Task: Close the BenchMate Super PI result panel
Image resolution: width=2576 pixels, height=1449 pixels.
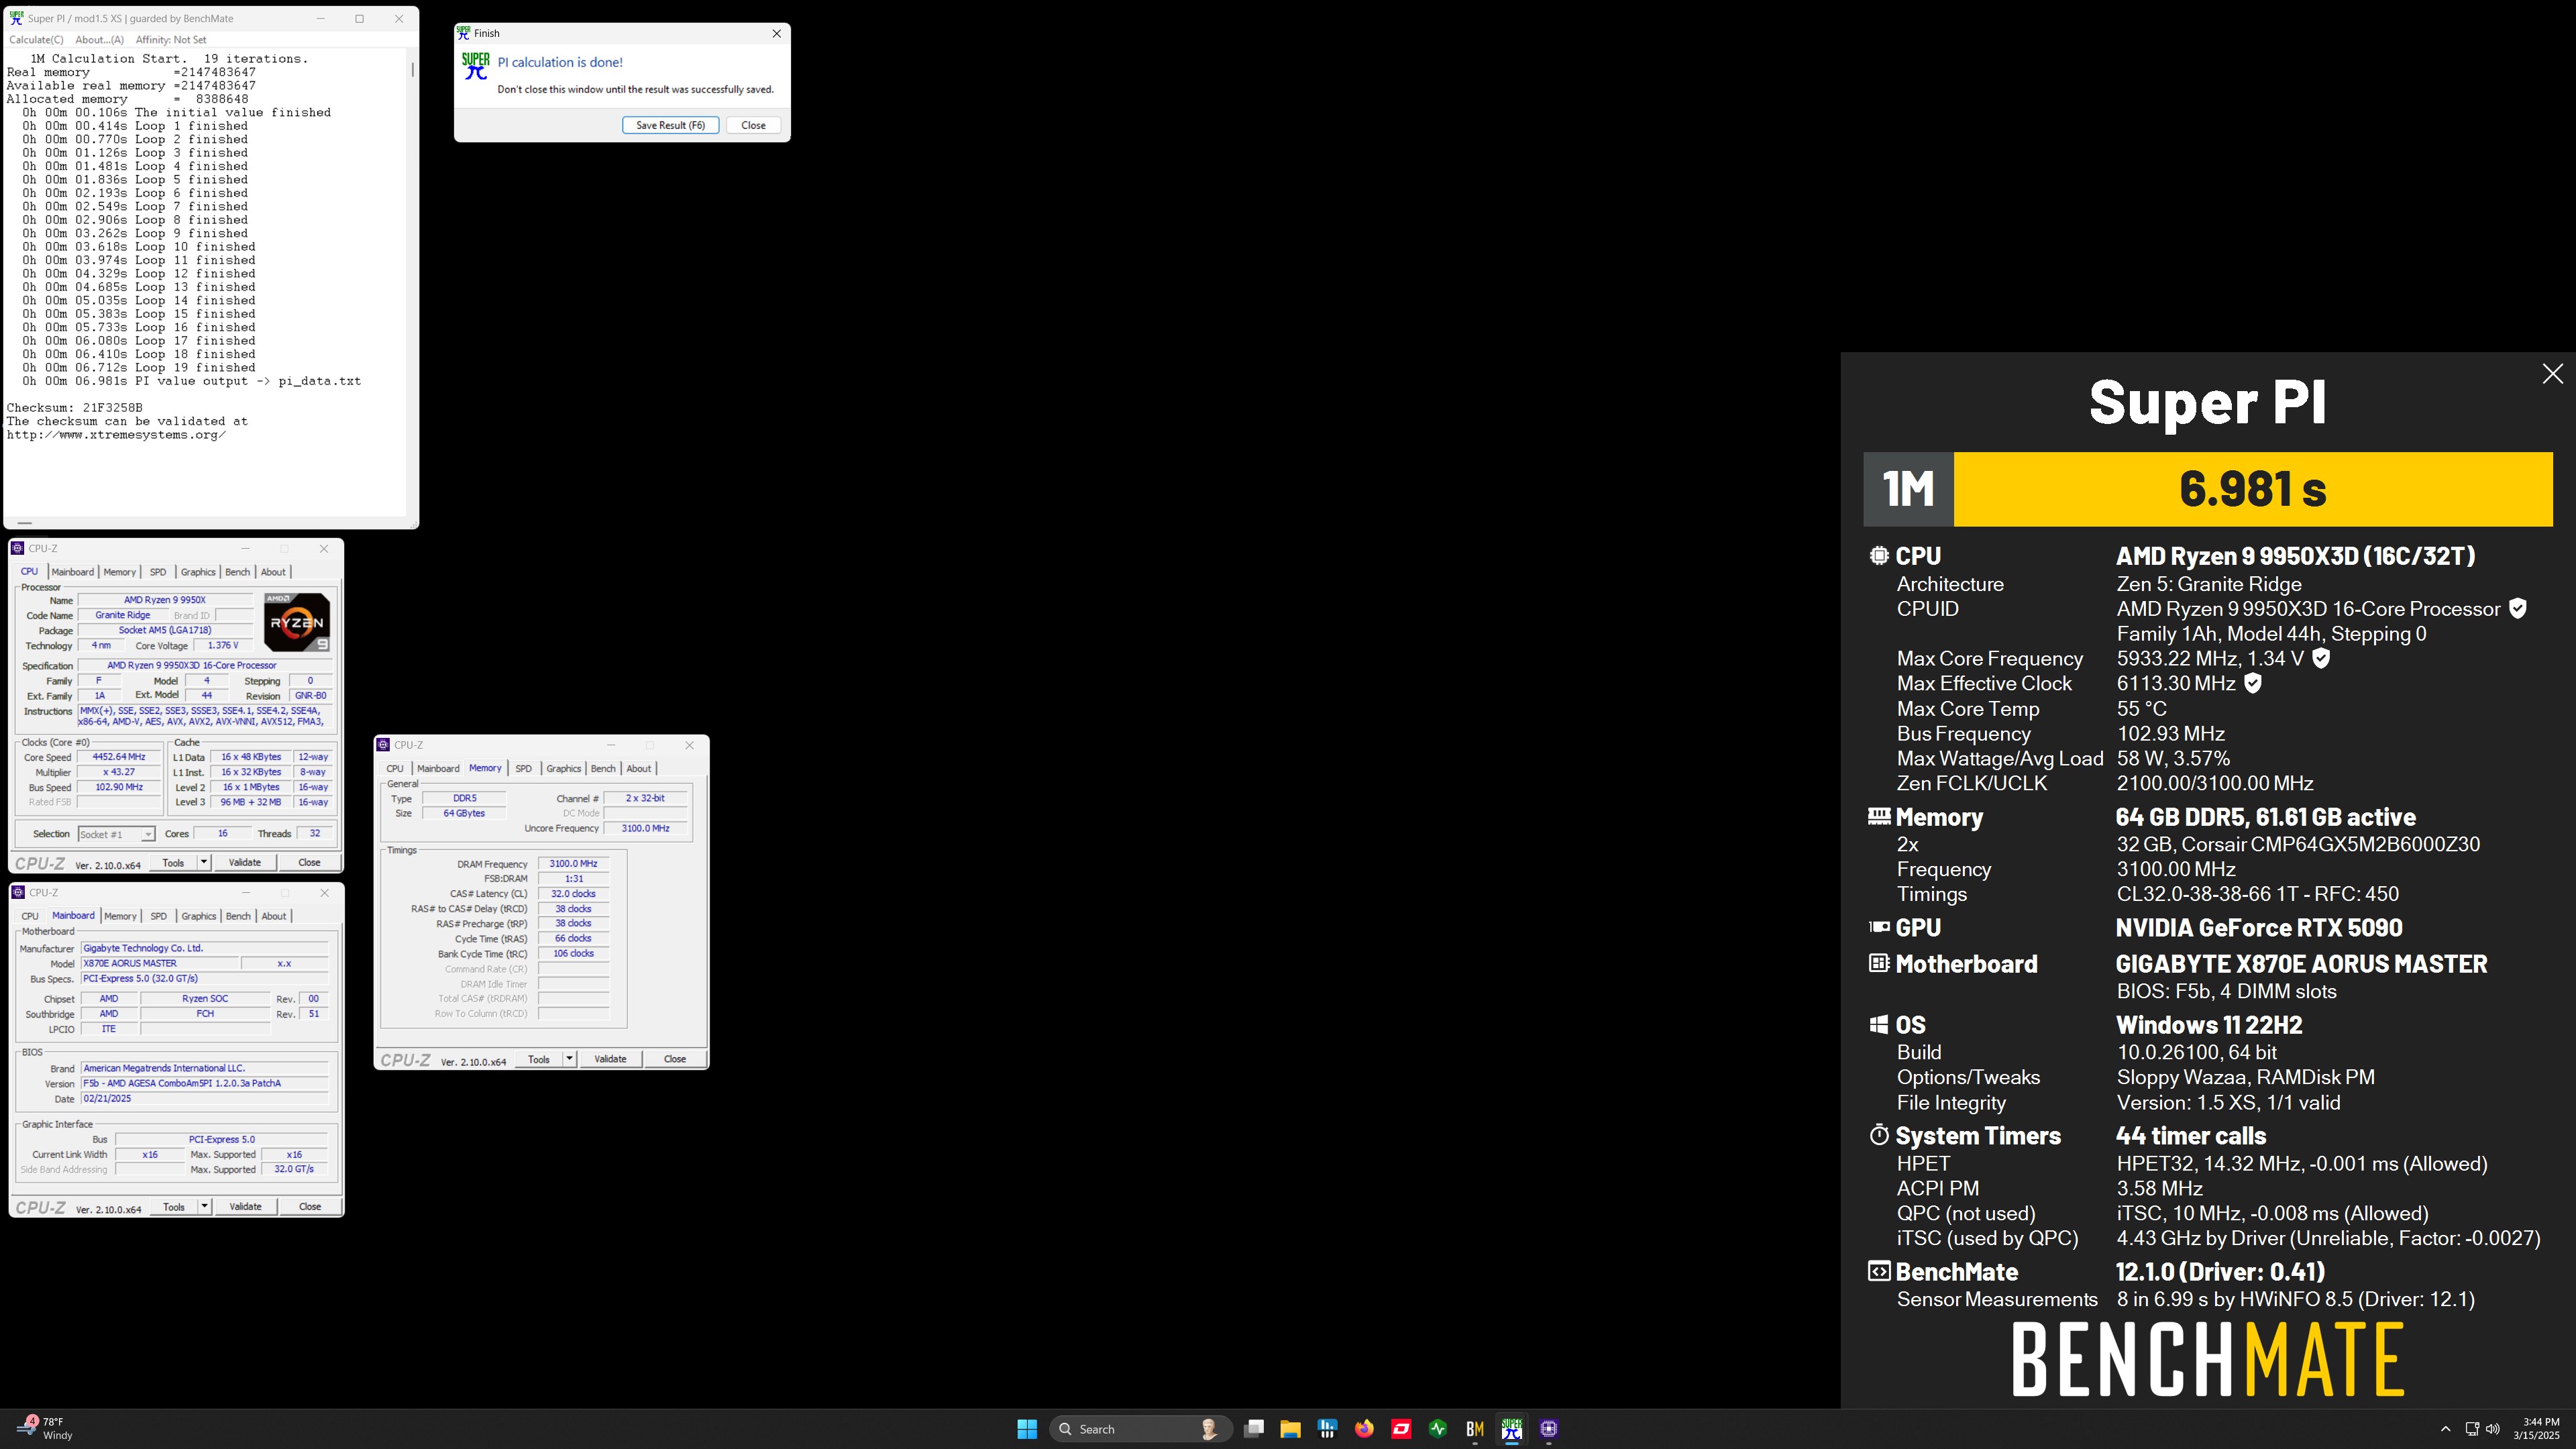Action: [x=2552, y=374]
